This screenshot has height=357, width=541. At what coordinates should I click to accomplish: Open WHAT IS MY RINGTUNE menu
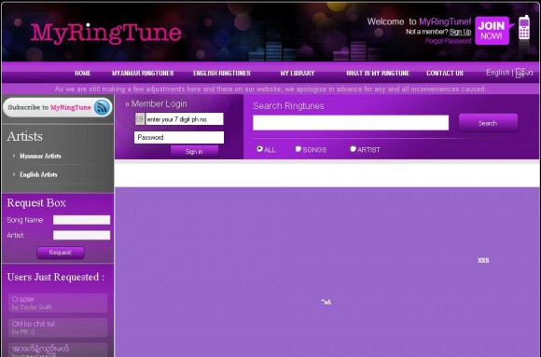click(x=378, y=73)
